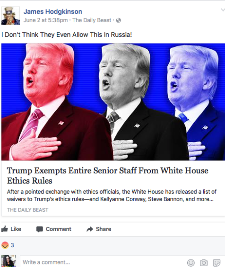The image size is (225, 267).
Task: Click the commenter's avatar beside comment box
Action: [x=9, y=261]
